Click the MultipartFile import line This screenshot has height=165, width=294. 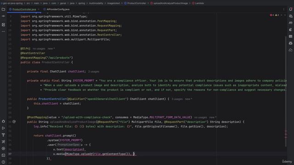pos(65,39)
